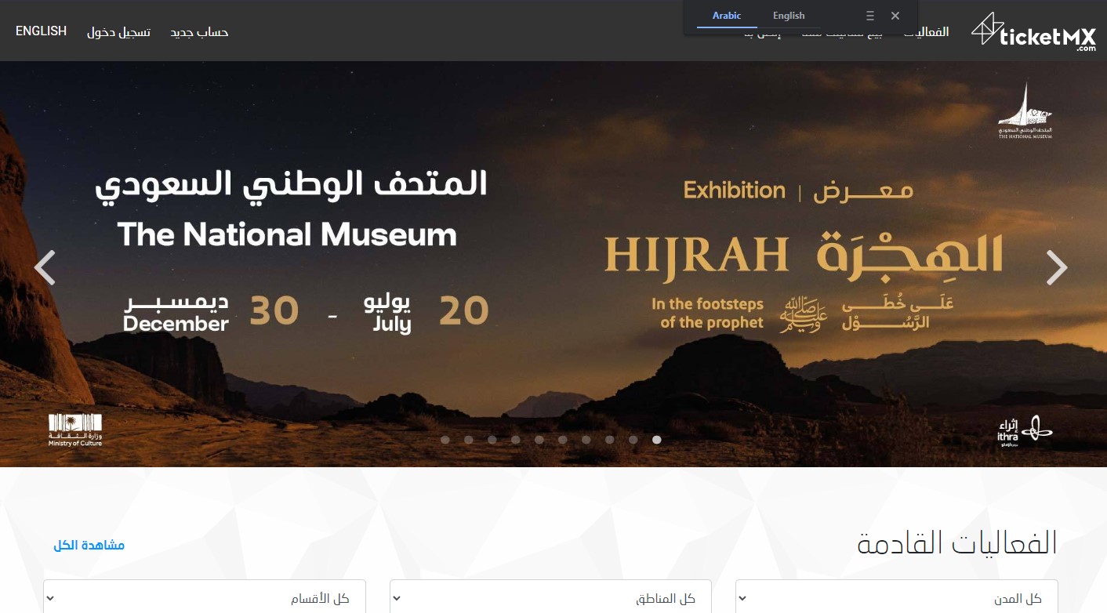Click 'The National Museum' banner heading
Viewport: 1107px width, 613px height.
(x=287, y=234)
